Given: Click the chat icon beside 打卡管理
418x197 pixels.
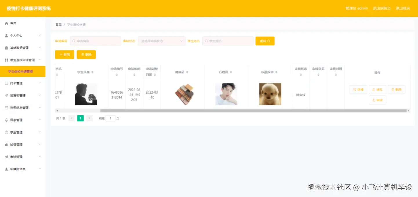Looking at the screenshot, I should pos(6,83).
